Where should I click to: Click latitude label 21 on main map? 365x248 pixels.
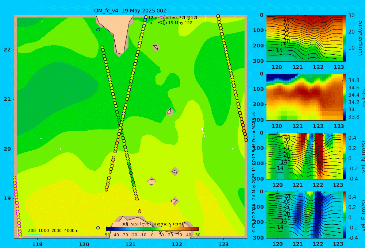[7, 99]
